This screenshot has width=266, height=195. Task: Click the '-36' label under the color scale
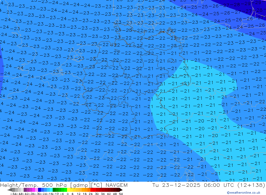(x=32, y=194)
